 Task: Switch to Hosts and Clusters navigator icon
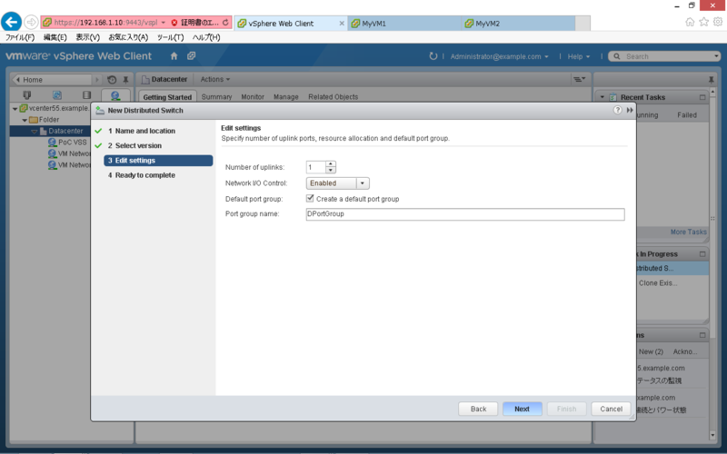(x=27, y=95)
